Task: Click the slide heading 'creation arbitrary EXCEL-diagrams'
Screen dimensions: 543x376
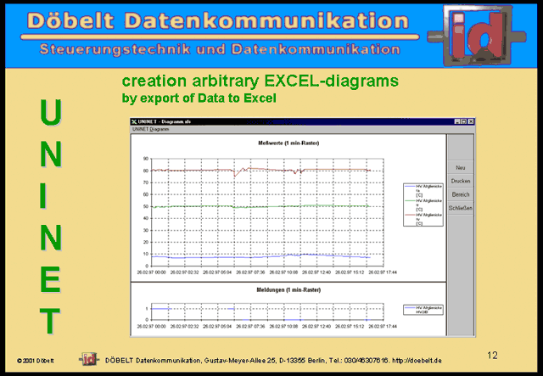Action: pos(260,81)
